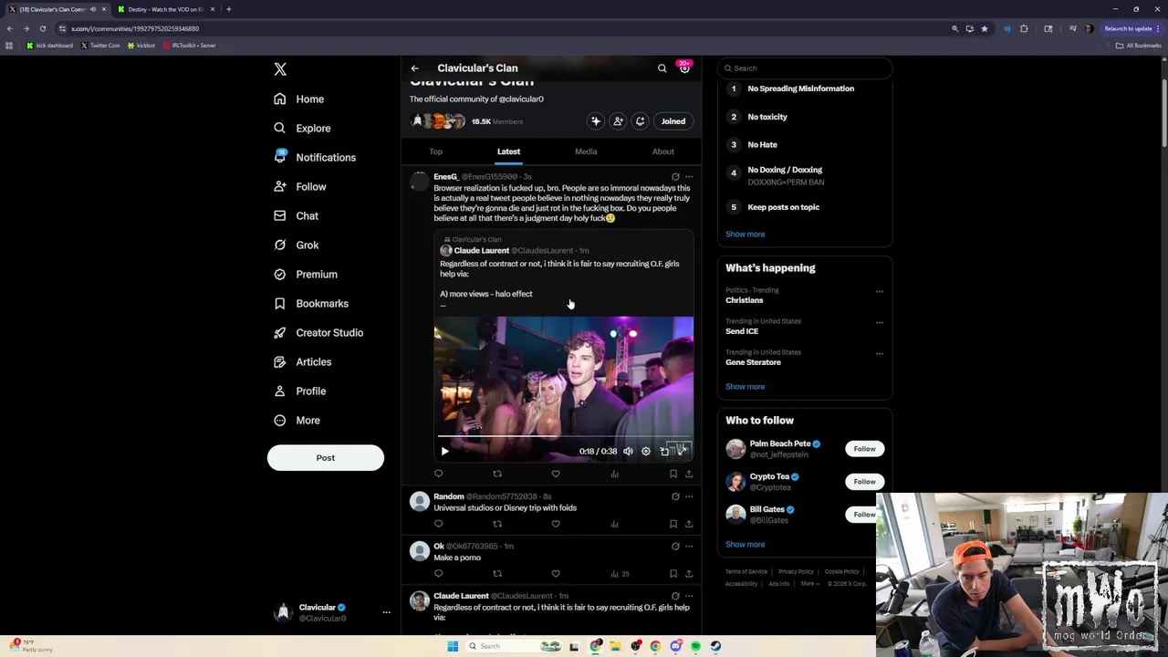
Task: Click the video progress bar
Action: 563,436
